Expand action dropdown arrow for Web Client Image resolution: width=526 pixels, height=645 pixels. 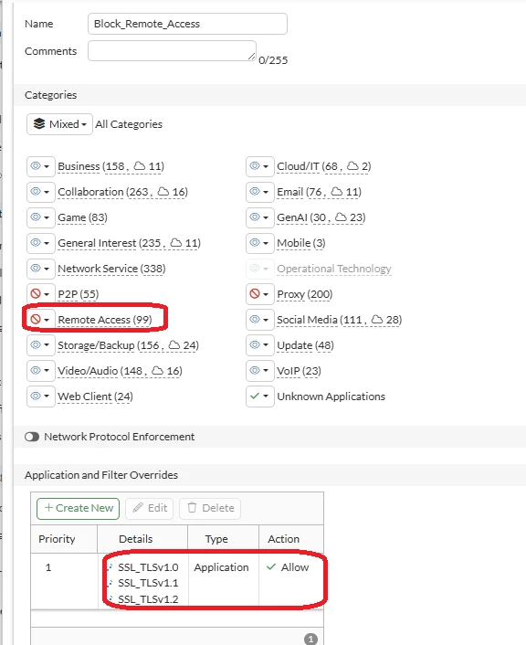(x=47, y=397)
